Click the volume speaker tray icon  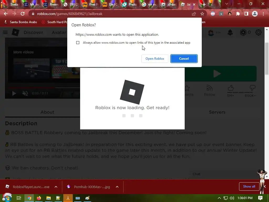[232, 198]
